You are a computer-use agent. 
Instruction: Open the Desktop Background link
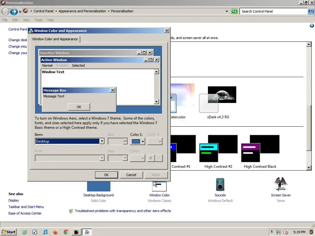pos(98,195)
